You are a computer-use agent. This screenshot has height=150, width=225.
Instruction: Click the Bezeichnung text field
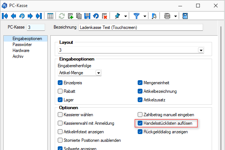(141, 27)
